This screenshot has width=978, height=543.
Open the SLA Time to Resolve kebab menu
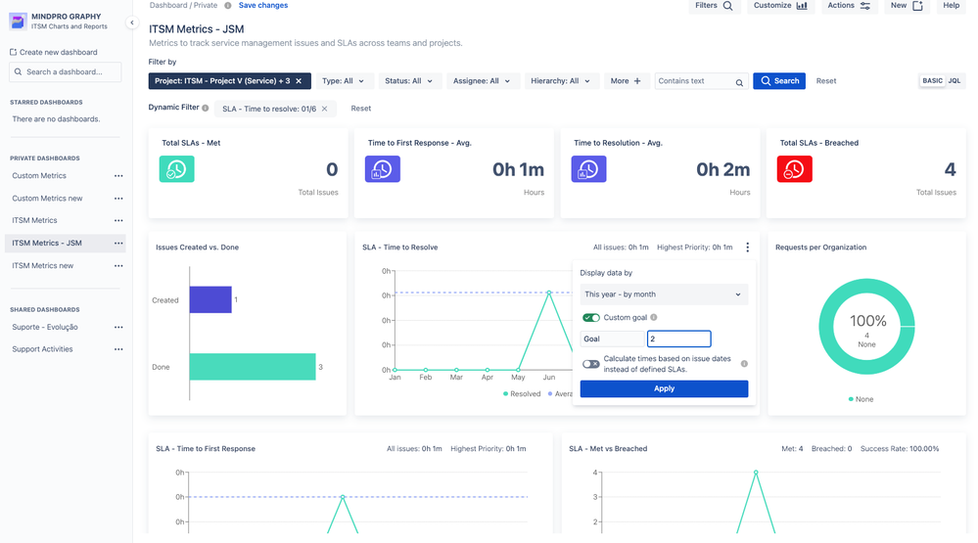point(747,248)
